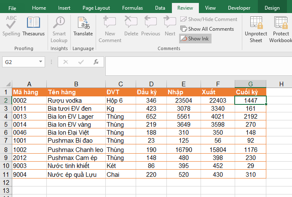The width and height of the screenshot is (292, 197).
Task: Open the File backstage menu
Action: 12,8
